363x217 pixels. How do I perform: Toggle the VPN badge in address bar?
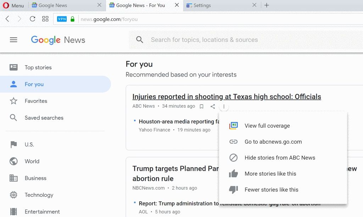[x=62, y=19]
